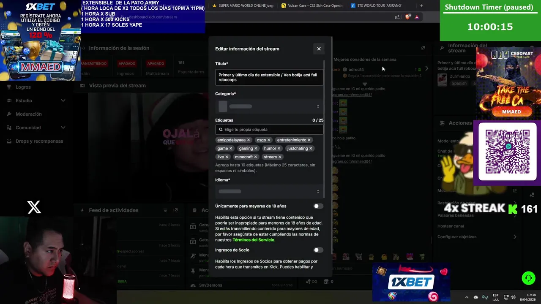Click the Moderación wrench icon

pyautogui.click(x=9, y=114)
